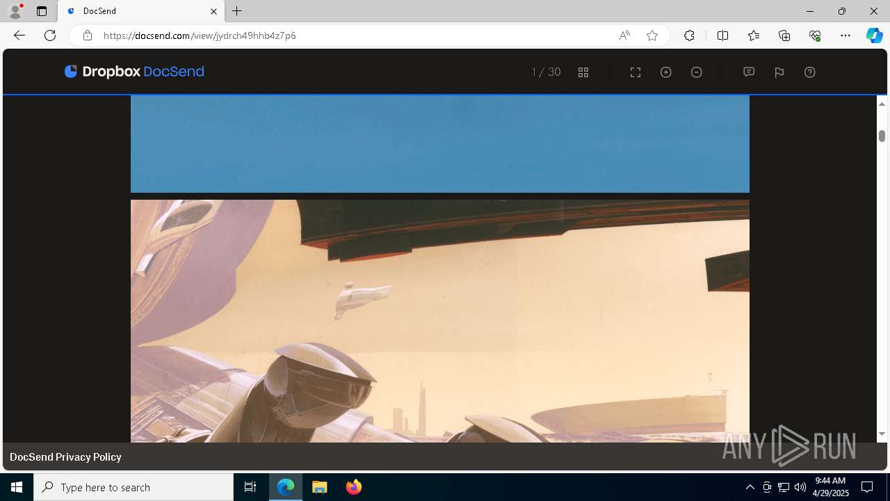890x501 pixels.
Task: Refresh the page in the browser
Action: pos(50,35)
